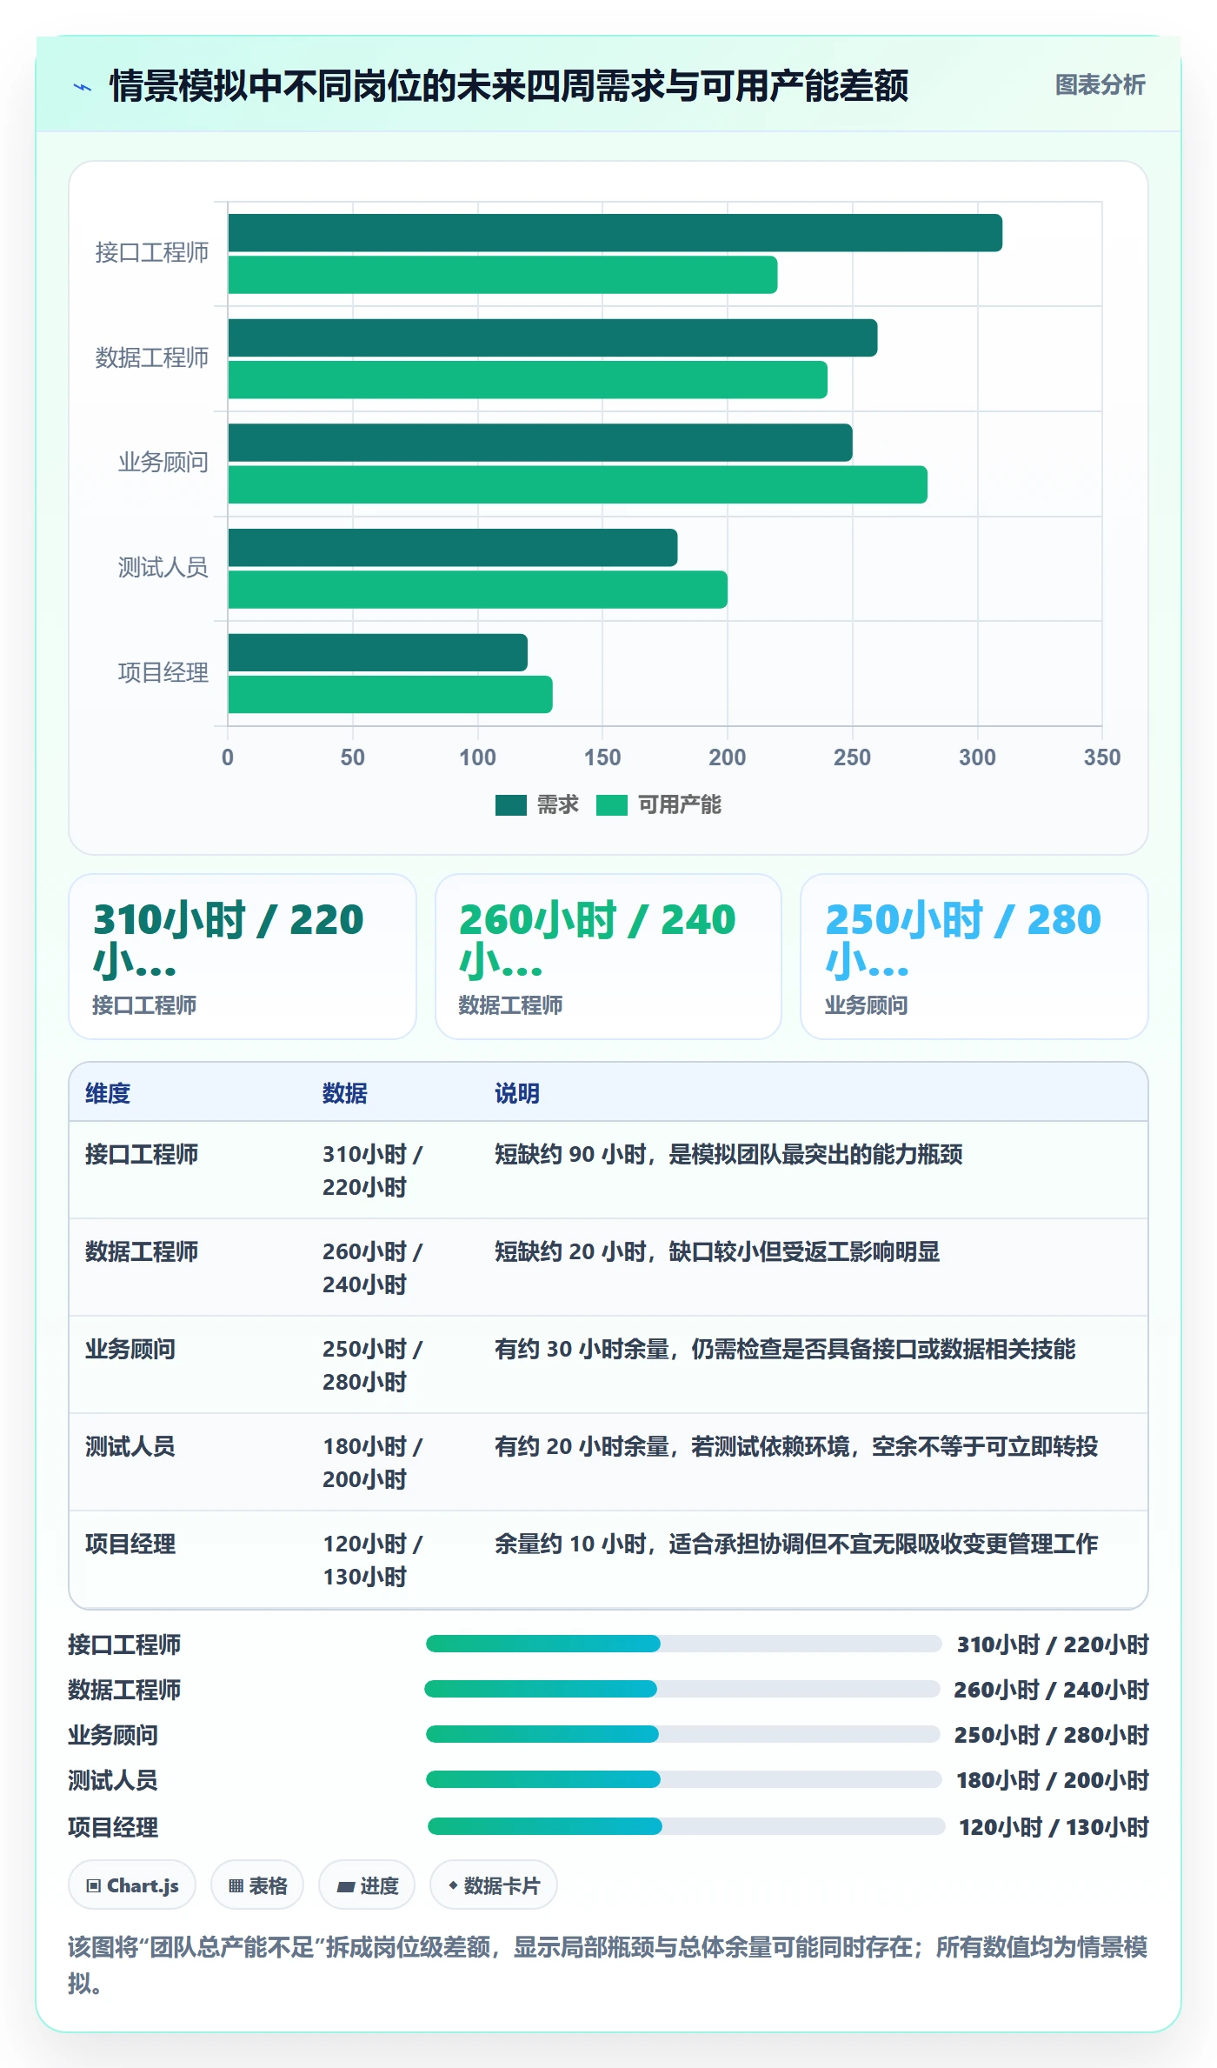This screenshot has height=2068, width=1217.
Task: Click the chart title 情景模拟中不同岗位
Action: pos(509,86)
